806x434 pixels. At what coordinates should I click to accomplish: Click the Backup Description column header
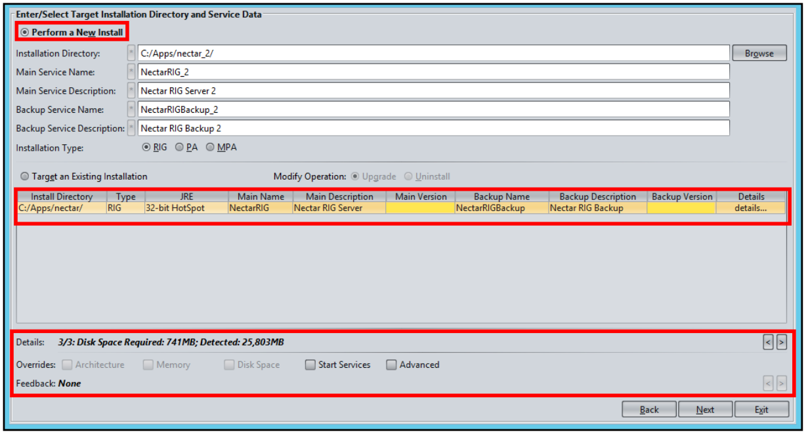[598, 197]
